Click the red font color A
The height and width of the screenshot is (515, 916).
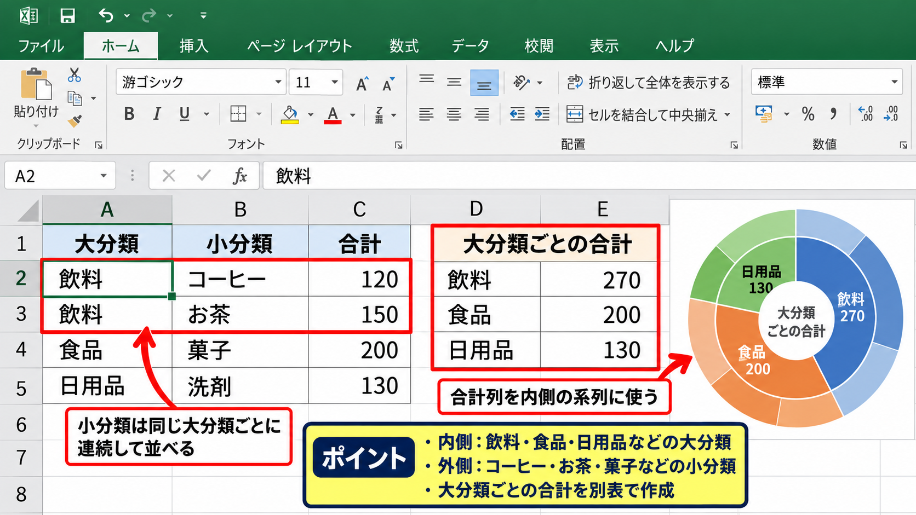click(333, 114)
